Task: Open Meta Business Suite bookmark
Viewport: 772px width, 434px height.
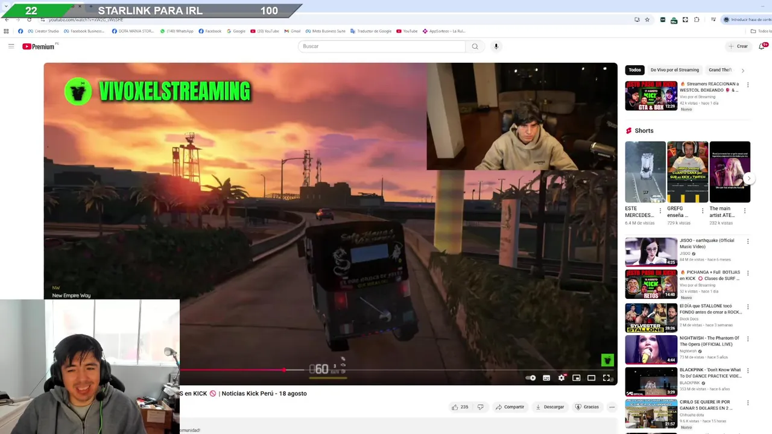Action: 325,31
